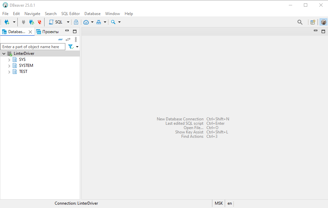Select the DBeaver perspective beaver icon

pyautogui.click(x=323, y=22)
